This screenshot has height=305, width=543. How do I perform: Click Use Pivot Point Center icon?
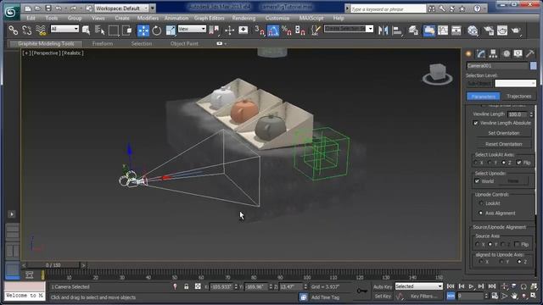pos(214,30)
